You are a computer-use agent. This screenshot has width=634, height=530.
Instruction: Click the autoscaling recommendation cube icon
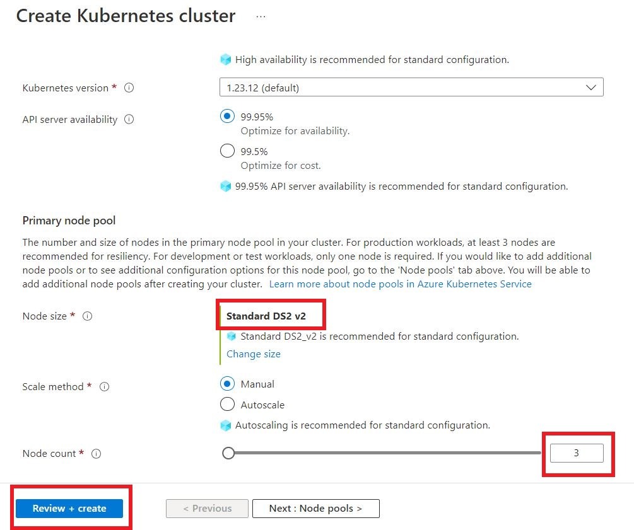tap(226, 425)
